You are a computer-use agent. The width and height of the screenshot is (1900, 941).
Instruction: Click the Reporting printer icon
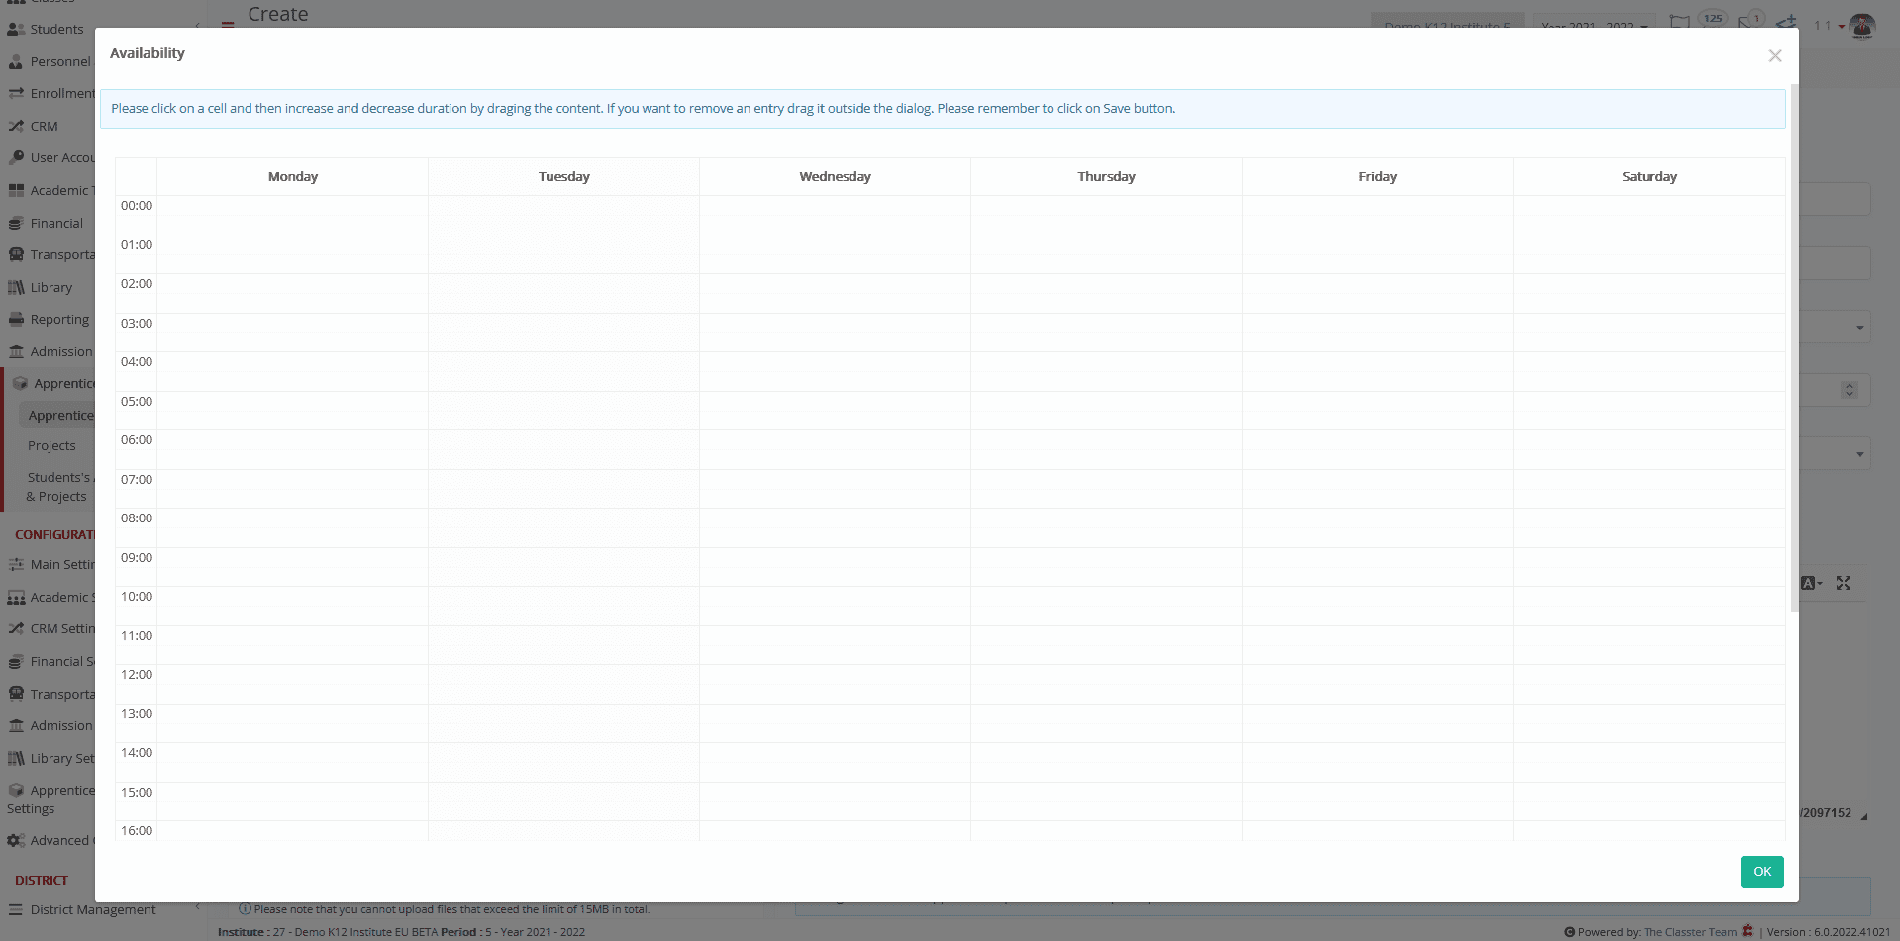click(16, 320)
